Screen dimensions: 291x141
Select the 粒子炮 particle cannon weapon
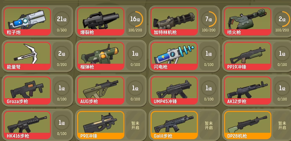pyautogui.click(x=27, y=21)
